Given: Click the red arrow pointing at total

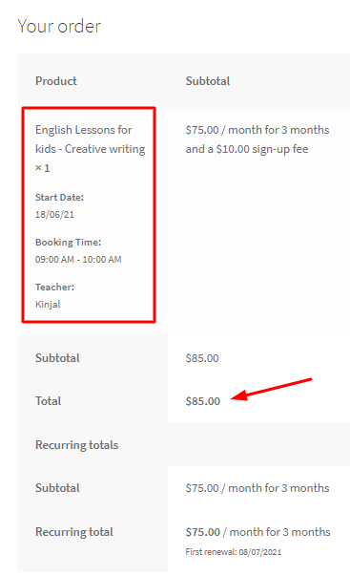Looking at the screenshot, I should [x=272, y=390].
